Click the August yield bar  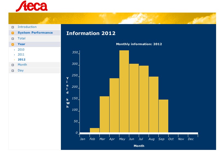tap(154, 104)
